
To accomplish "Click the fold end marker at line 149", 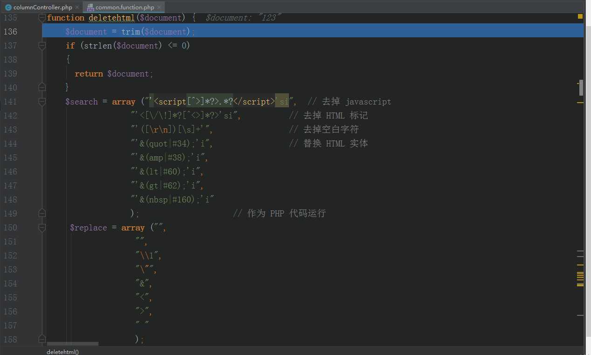I will pos(42,213).
